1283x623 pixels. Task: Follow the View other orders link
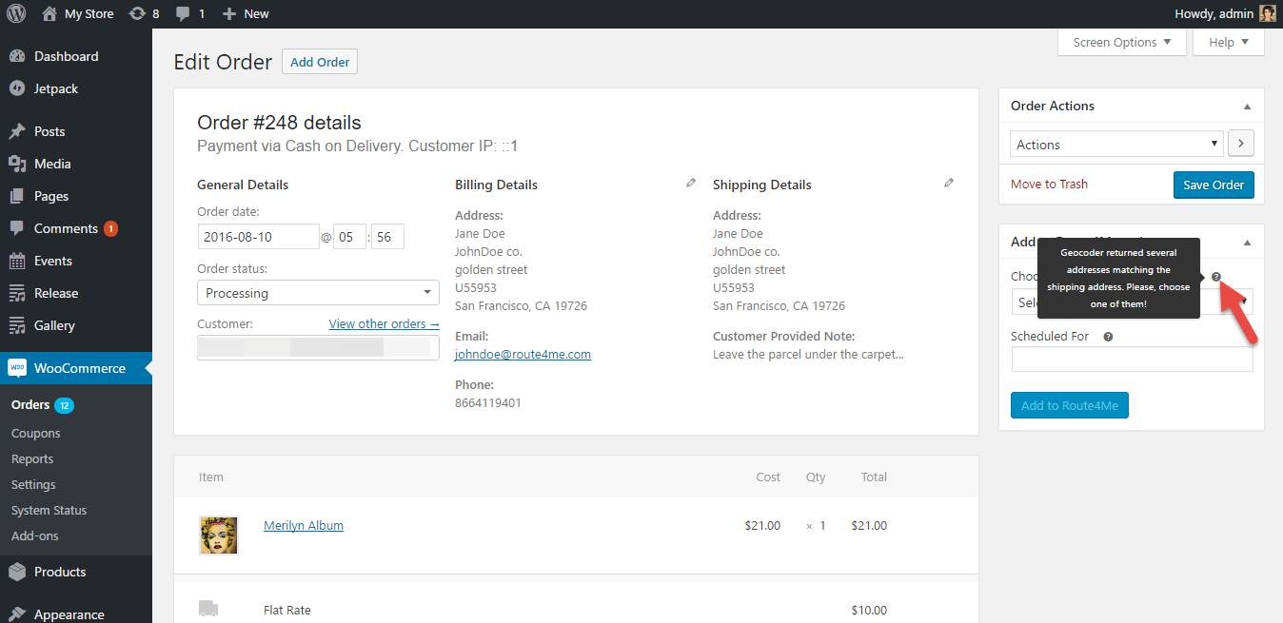pyautogui.click(x=384, y=323)
